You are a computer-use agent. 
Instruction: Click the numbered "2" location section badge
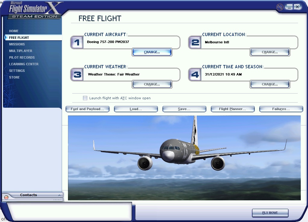pos(195,42)
